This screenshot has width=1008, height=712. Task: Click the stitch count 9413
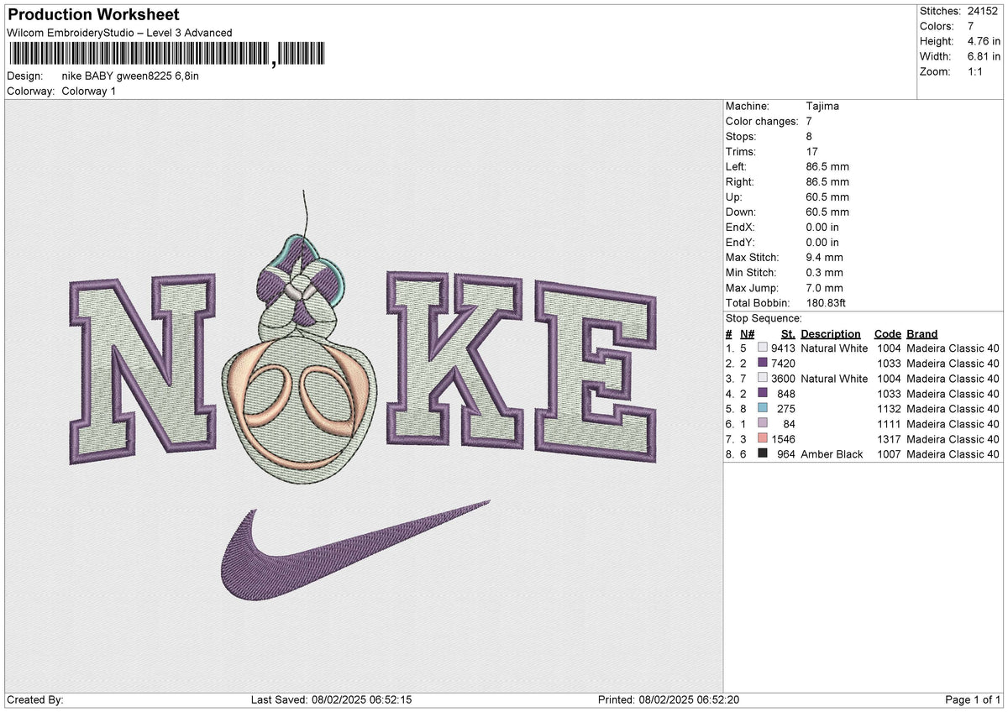[x=783, y=348]
